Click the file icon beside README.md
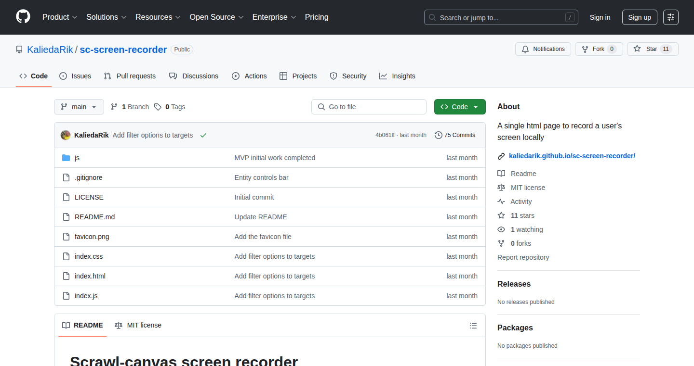694x366 pixels. (x=66, y=217)
